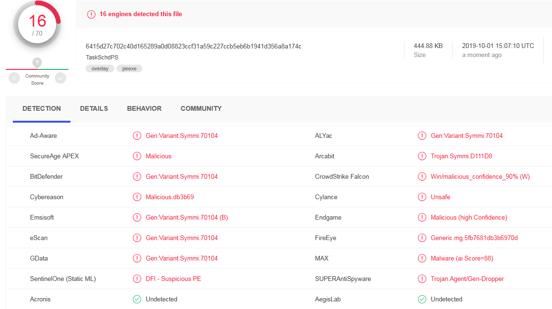Click the 'overlay' tag chip
Screen dimensions: 552x309
click(100, 68)
